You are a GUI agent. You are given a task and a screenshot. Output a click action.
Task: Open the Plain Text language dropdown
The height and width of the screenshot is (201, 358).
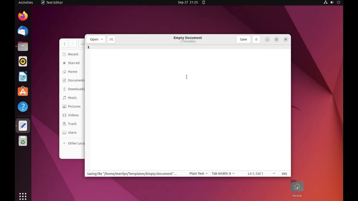pos(198,174)
